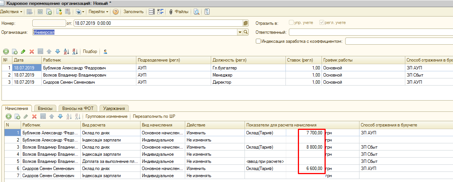Click Изменить action cell in accruals row 1
Image resolution: width=453 pixels, height=182 pixels.
[215, 132]
